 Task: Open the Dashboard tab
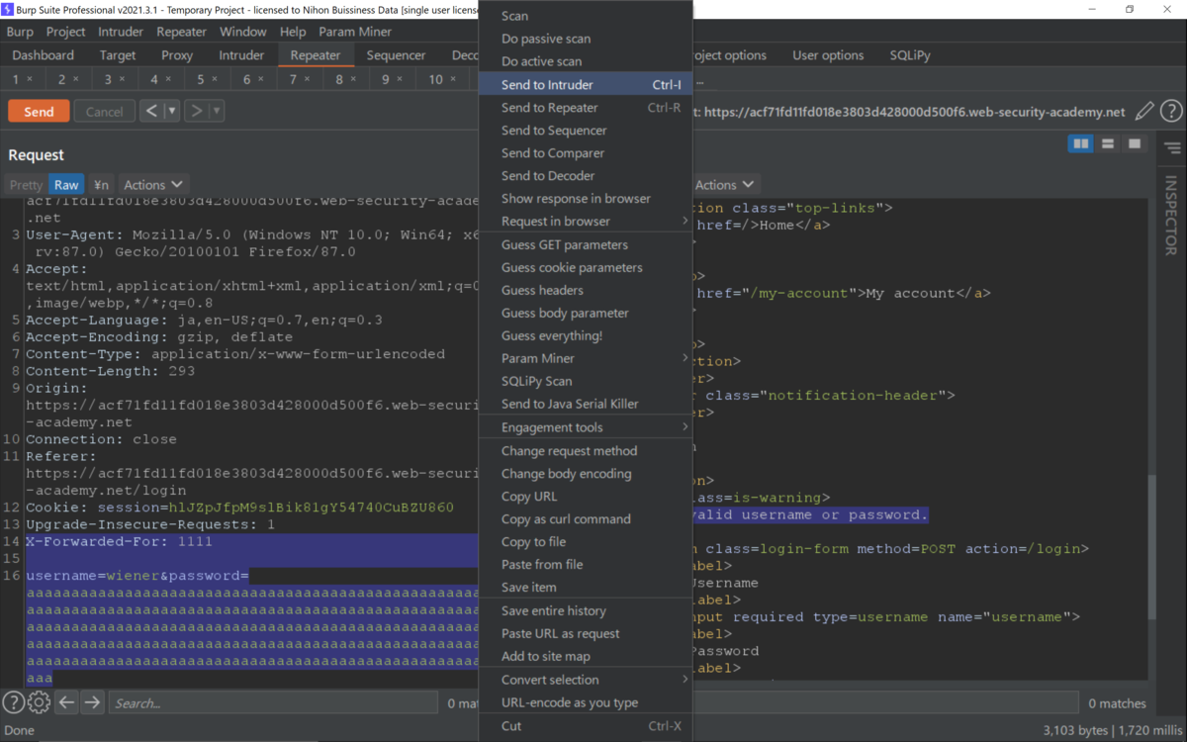pyautogui.click(x=44, y=55)
